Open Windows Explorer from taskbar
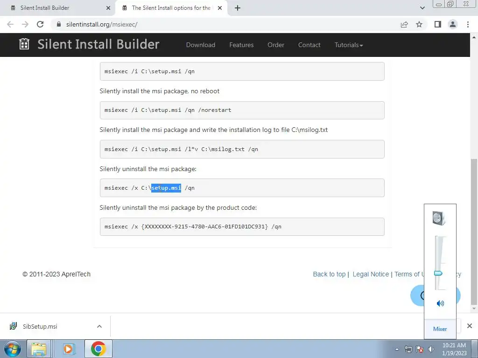 tap(39, 349)
